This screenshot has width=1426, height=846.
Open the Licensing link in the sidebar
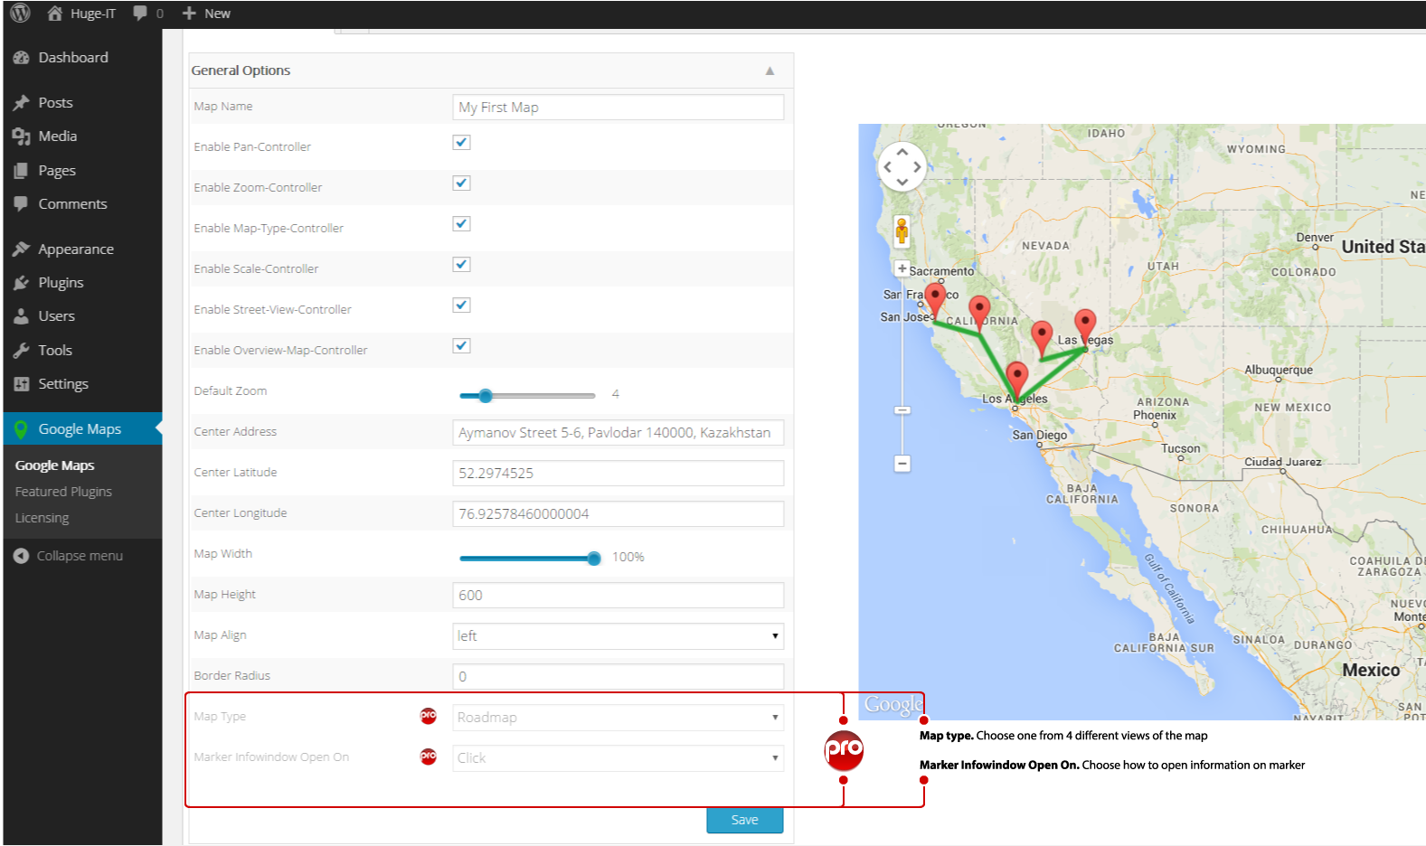point(42,518)
